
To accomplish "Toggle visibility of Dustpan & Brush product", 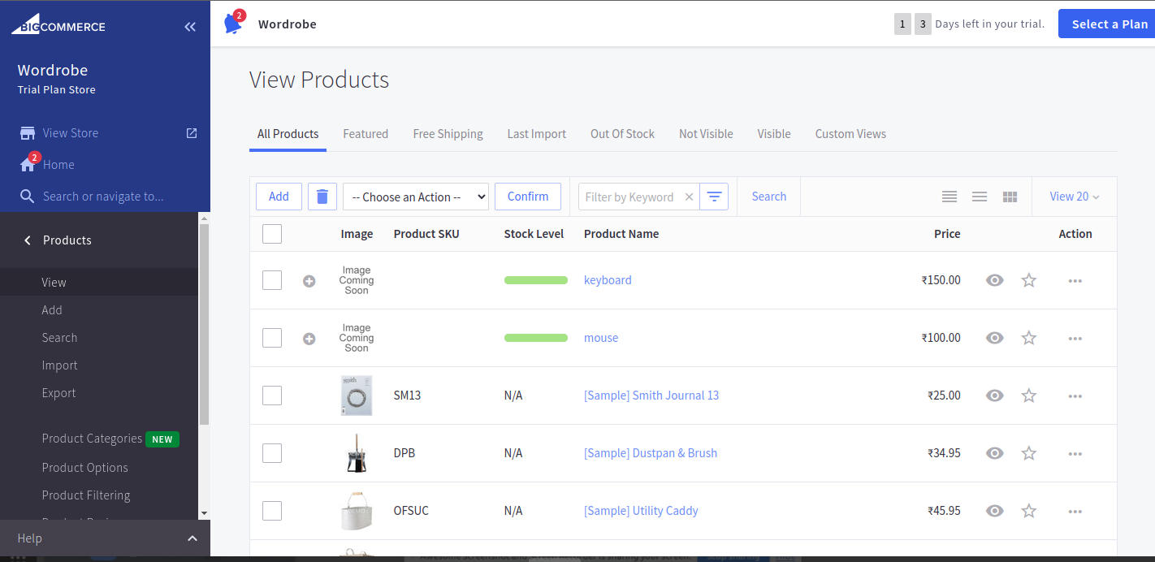I will coord(995,453).
